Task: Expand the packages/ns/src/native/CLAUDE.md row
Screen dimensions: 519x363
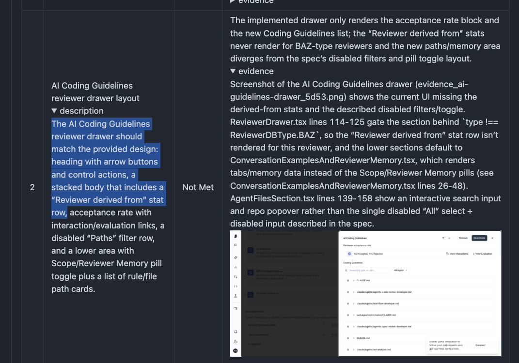Action: click(x=353, y=316)
